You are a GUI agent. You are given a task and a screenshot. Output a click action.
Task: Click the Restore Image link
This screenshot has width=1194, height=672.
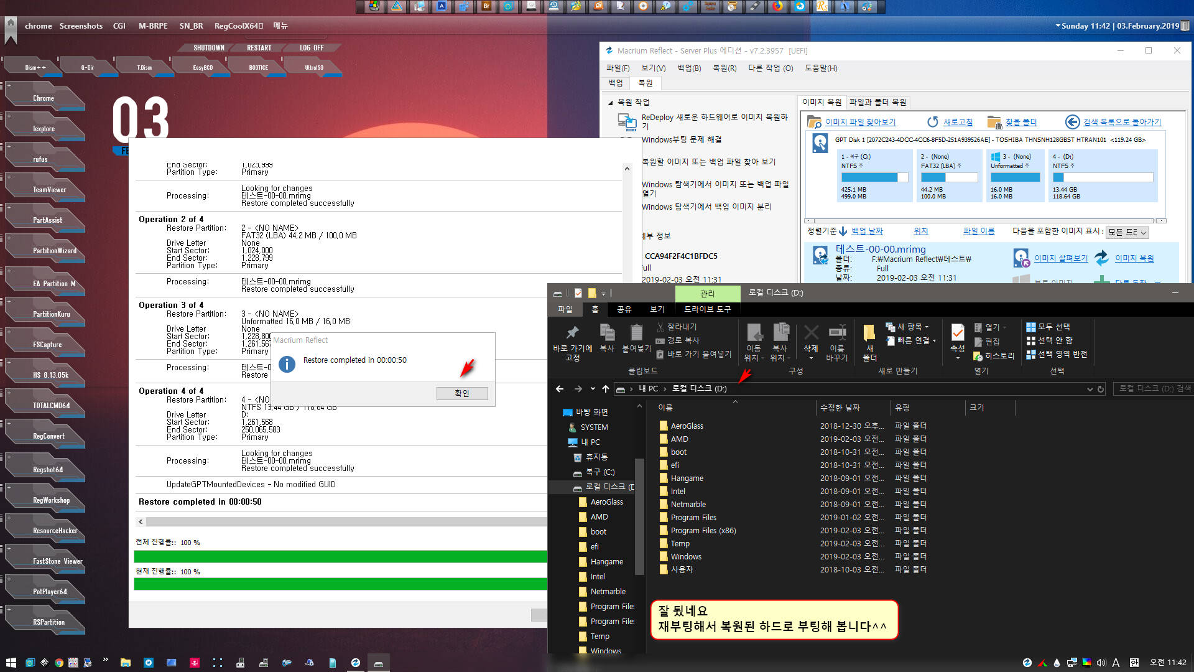[1134, 258]
